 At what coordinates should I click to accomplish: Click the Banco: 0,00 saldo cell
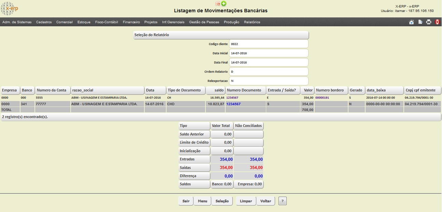pyautogui.click(x=222, y=184)
